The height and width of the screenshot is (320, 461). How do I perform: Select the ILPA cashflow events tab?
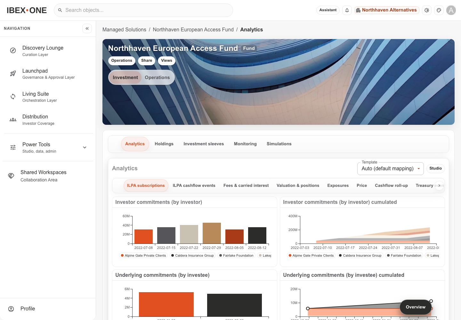pyautogui.click(x=194, y=186)
